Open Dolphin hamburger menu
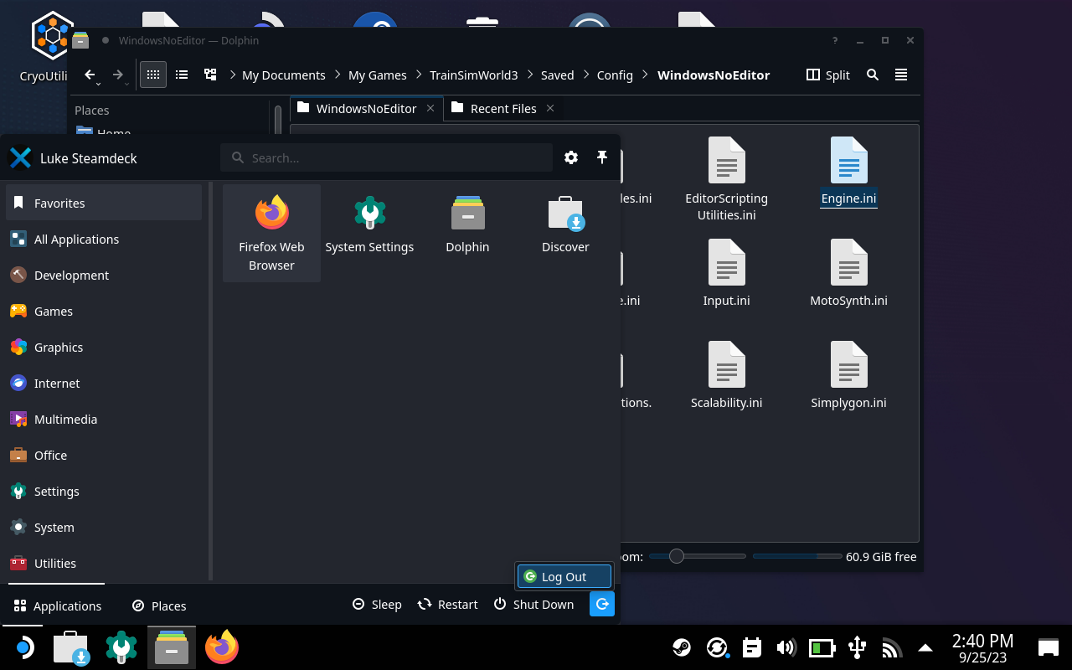The width and height of the screenshot is (1072, 670). click(901, 75)
